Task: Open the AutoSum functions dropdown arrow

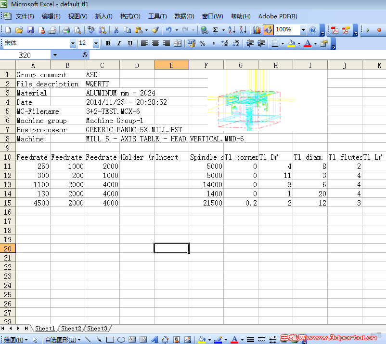Action: [x=223, y=30]
